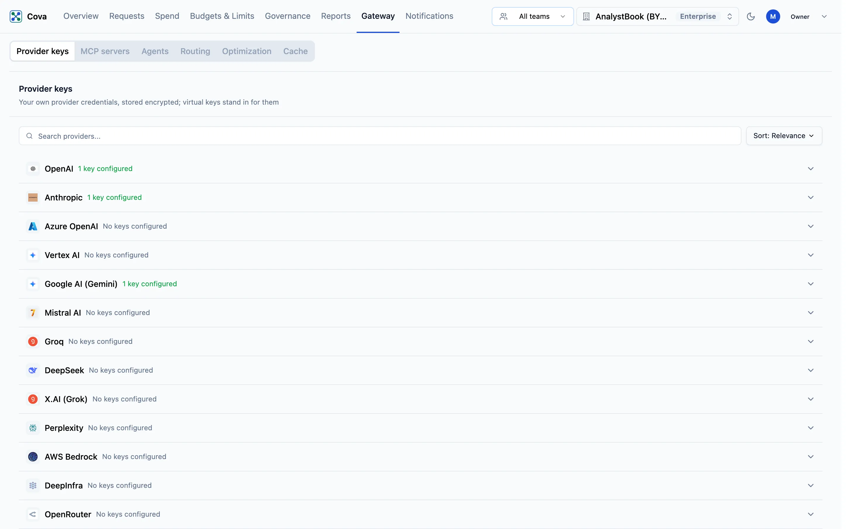Go to the Spend page
846x529 pixels.
[x=167, y=16]
